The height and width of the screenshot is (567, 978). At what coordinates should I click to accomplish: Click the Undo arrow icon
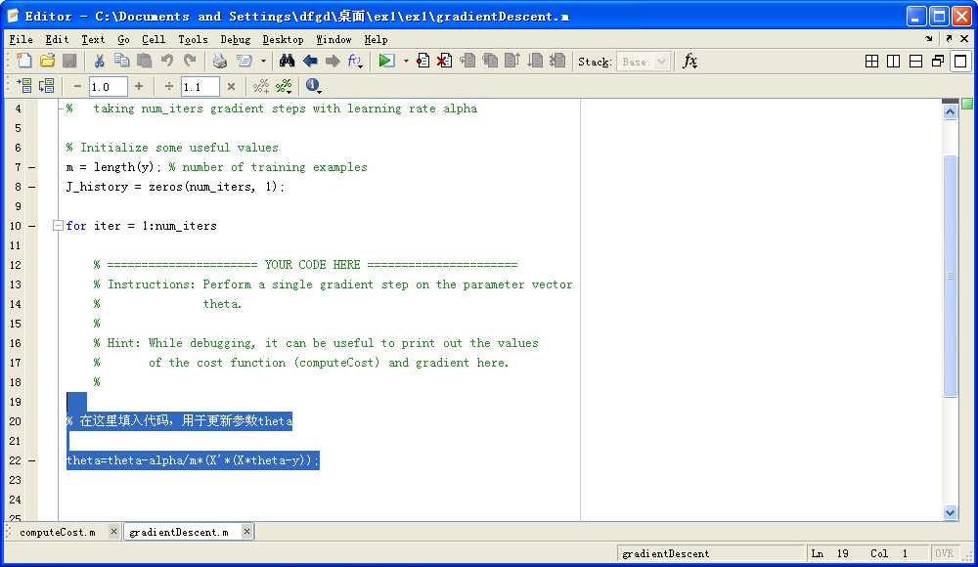[167, 62]
